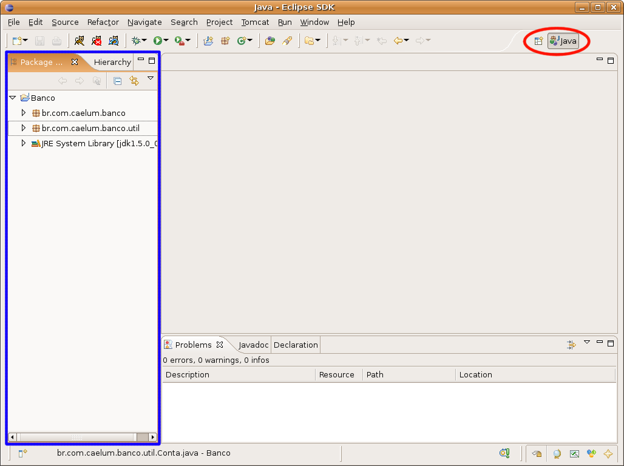Image resolution: width=624 pixels, height=466 pixels.
Task: Minimize the Problems view panel
Action: [x=600, y=342]
